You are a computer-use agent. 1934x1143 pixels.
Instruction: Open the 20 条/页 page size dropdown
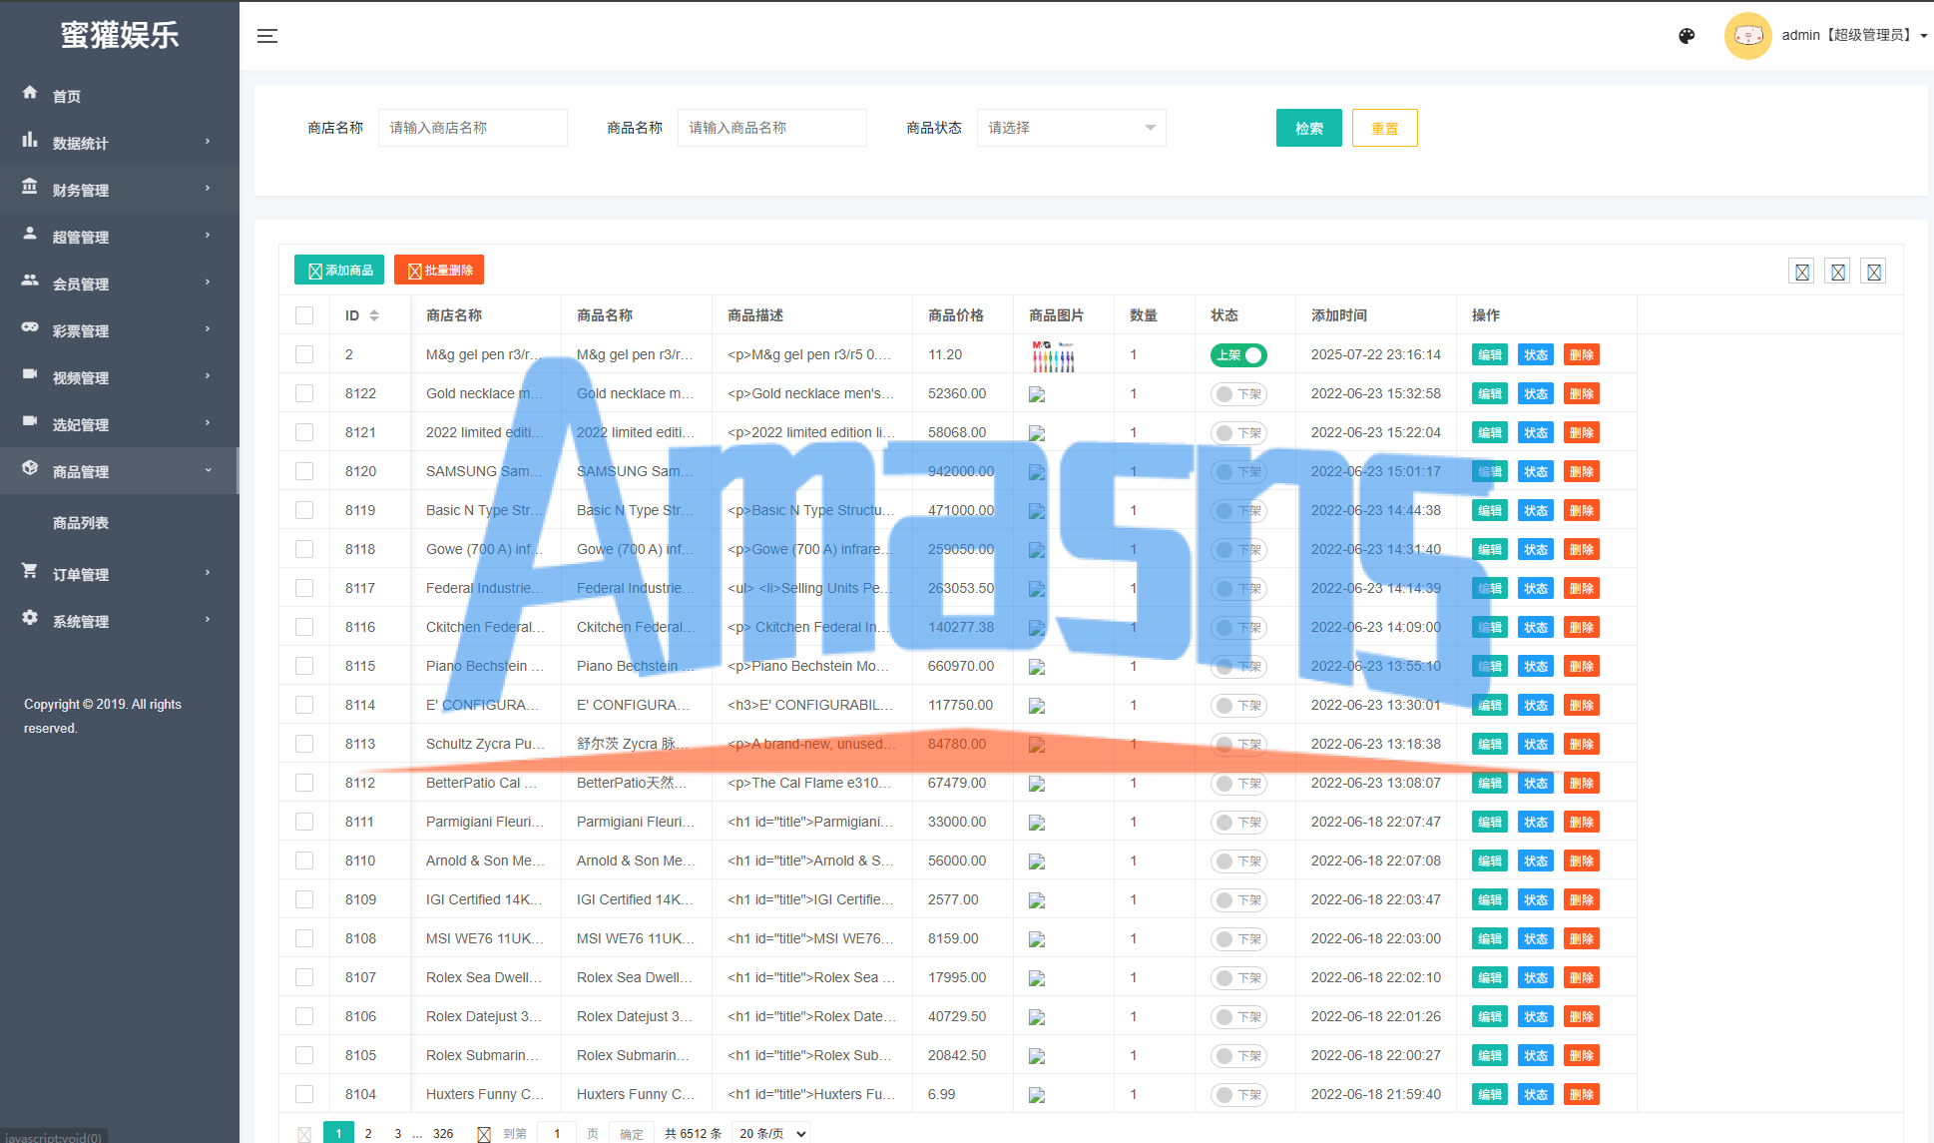tap(770, 1133)
